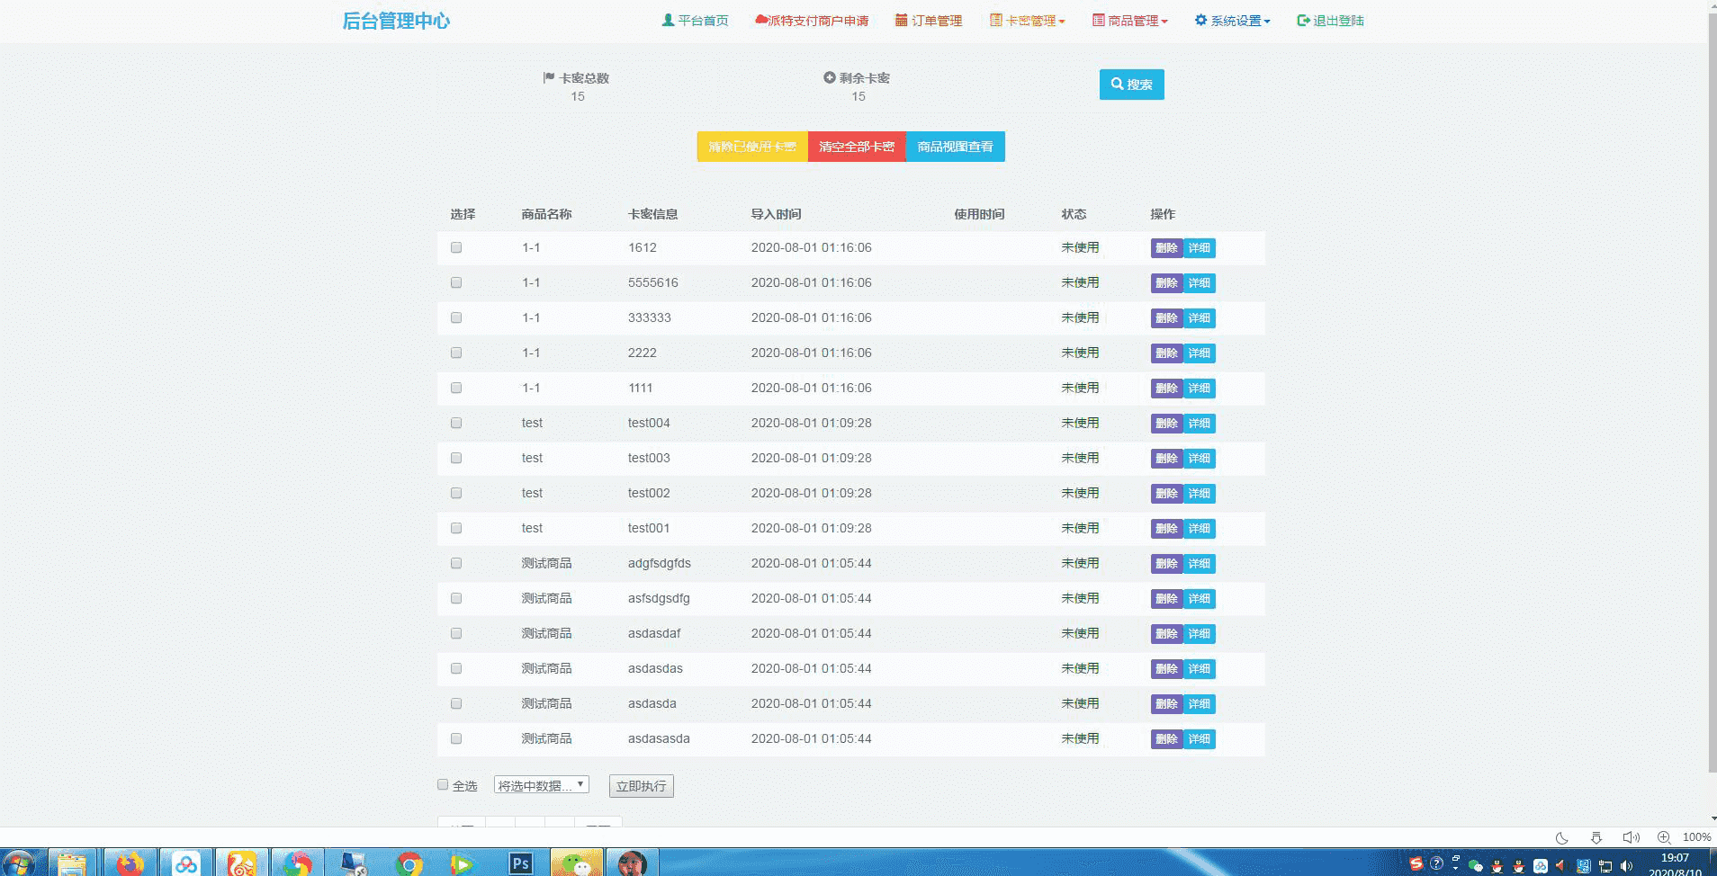The image size is (1717, 876).
Task: Click the yellow 清除已使用卡密 button
Action: click(x=752, y=147)
